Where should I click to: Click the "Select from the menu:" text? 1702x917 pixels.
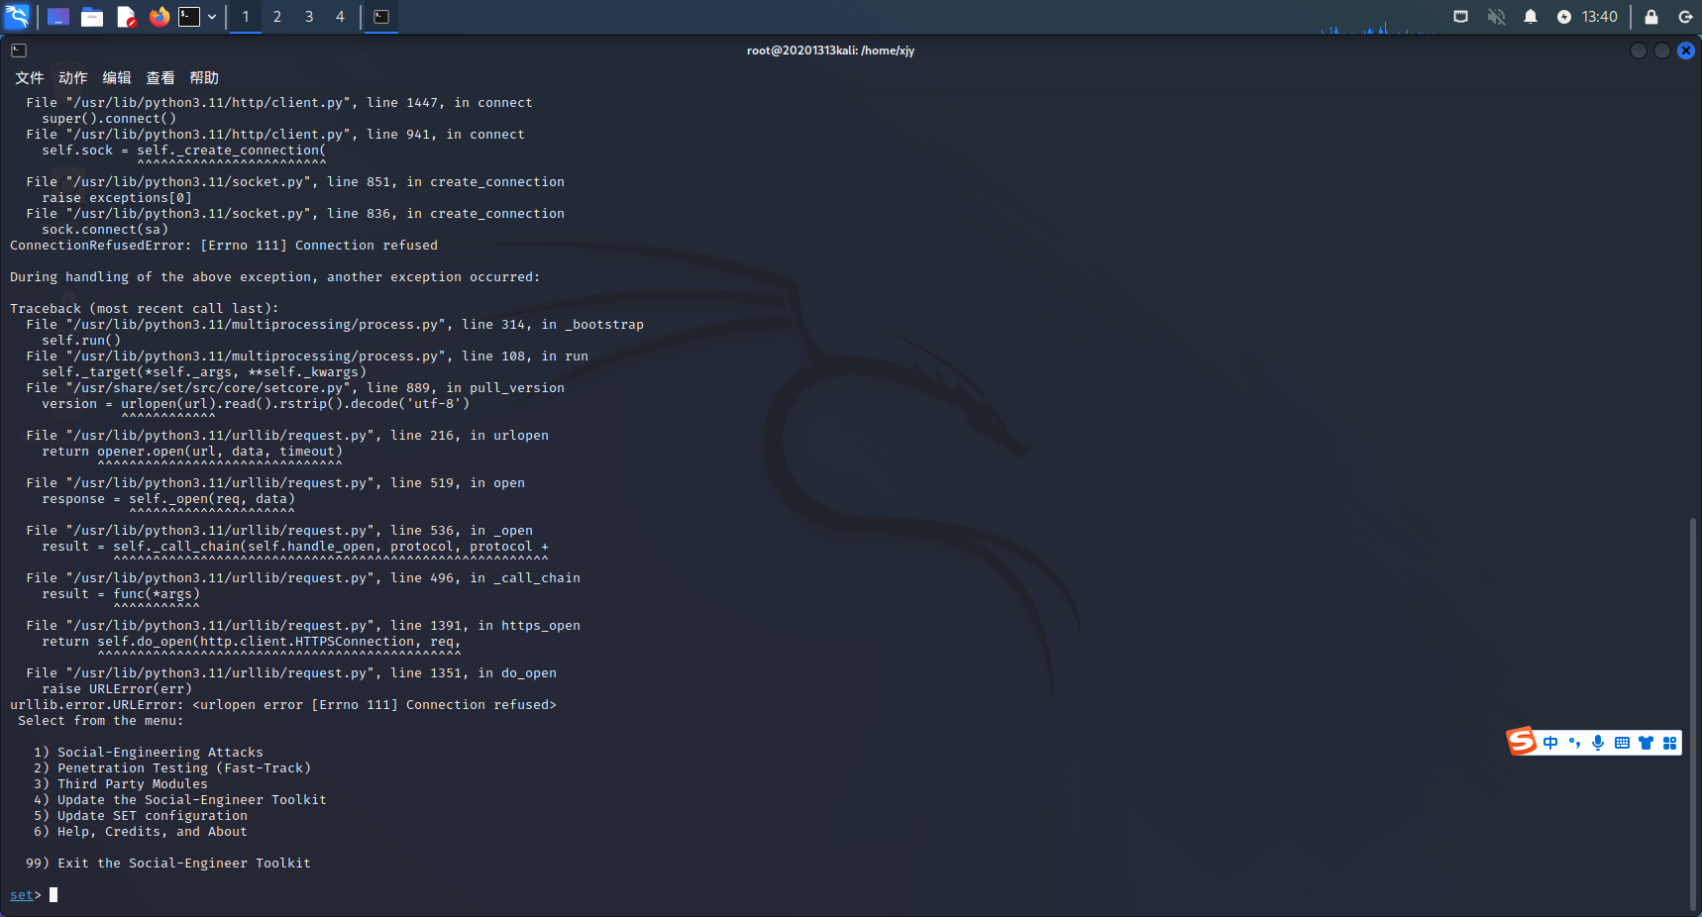click(x=101, y=721)
